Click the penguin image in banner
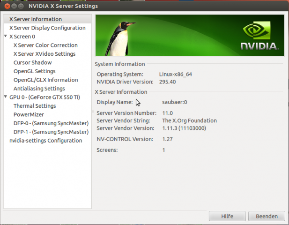The width and height of the screenshot is (289, 225). coord(120,39)
